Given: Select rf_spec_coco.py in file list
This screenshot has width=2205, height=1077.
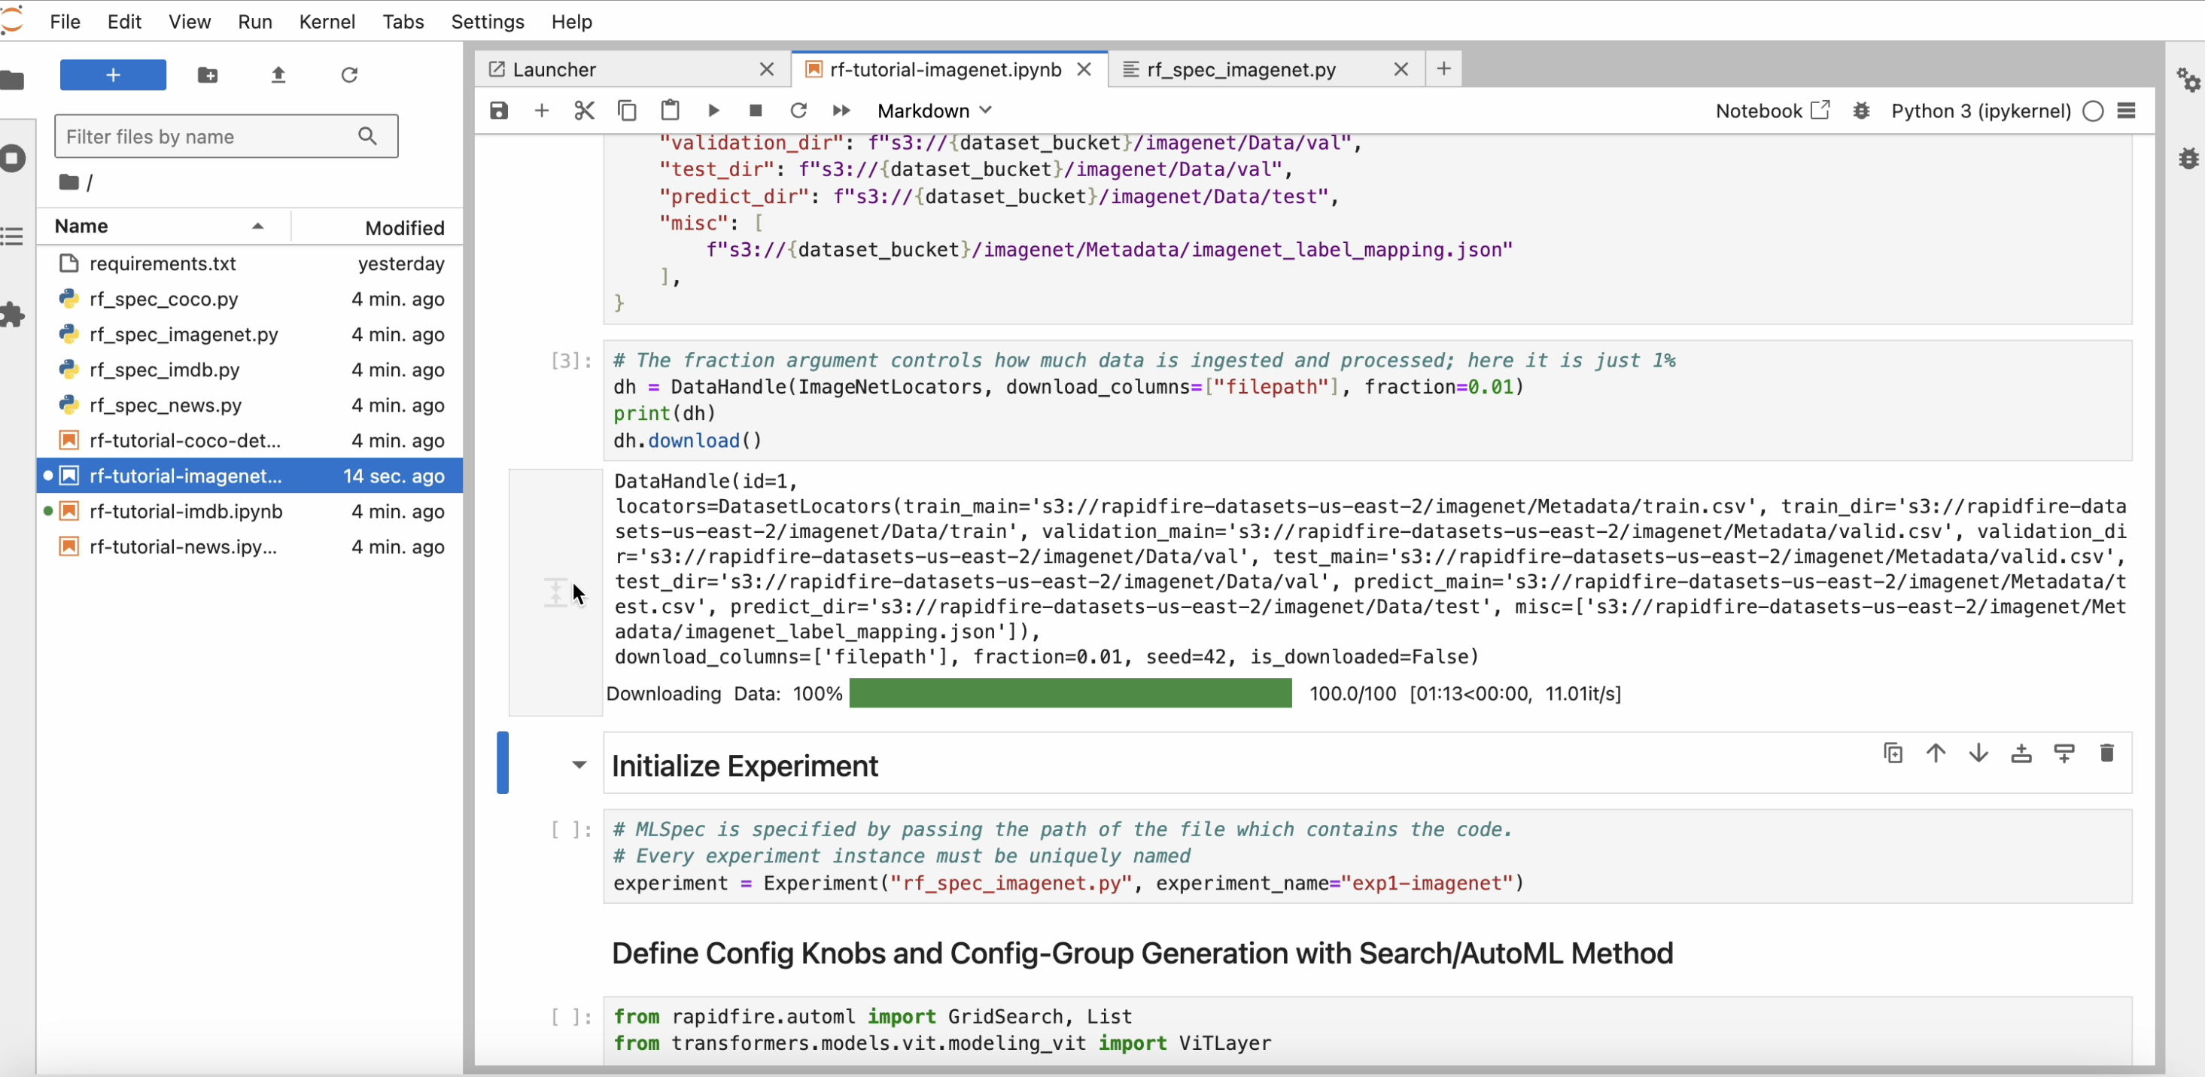Looking at the screenshot, I should pos(250,299).
